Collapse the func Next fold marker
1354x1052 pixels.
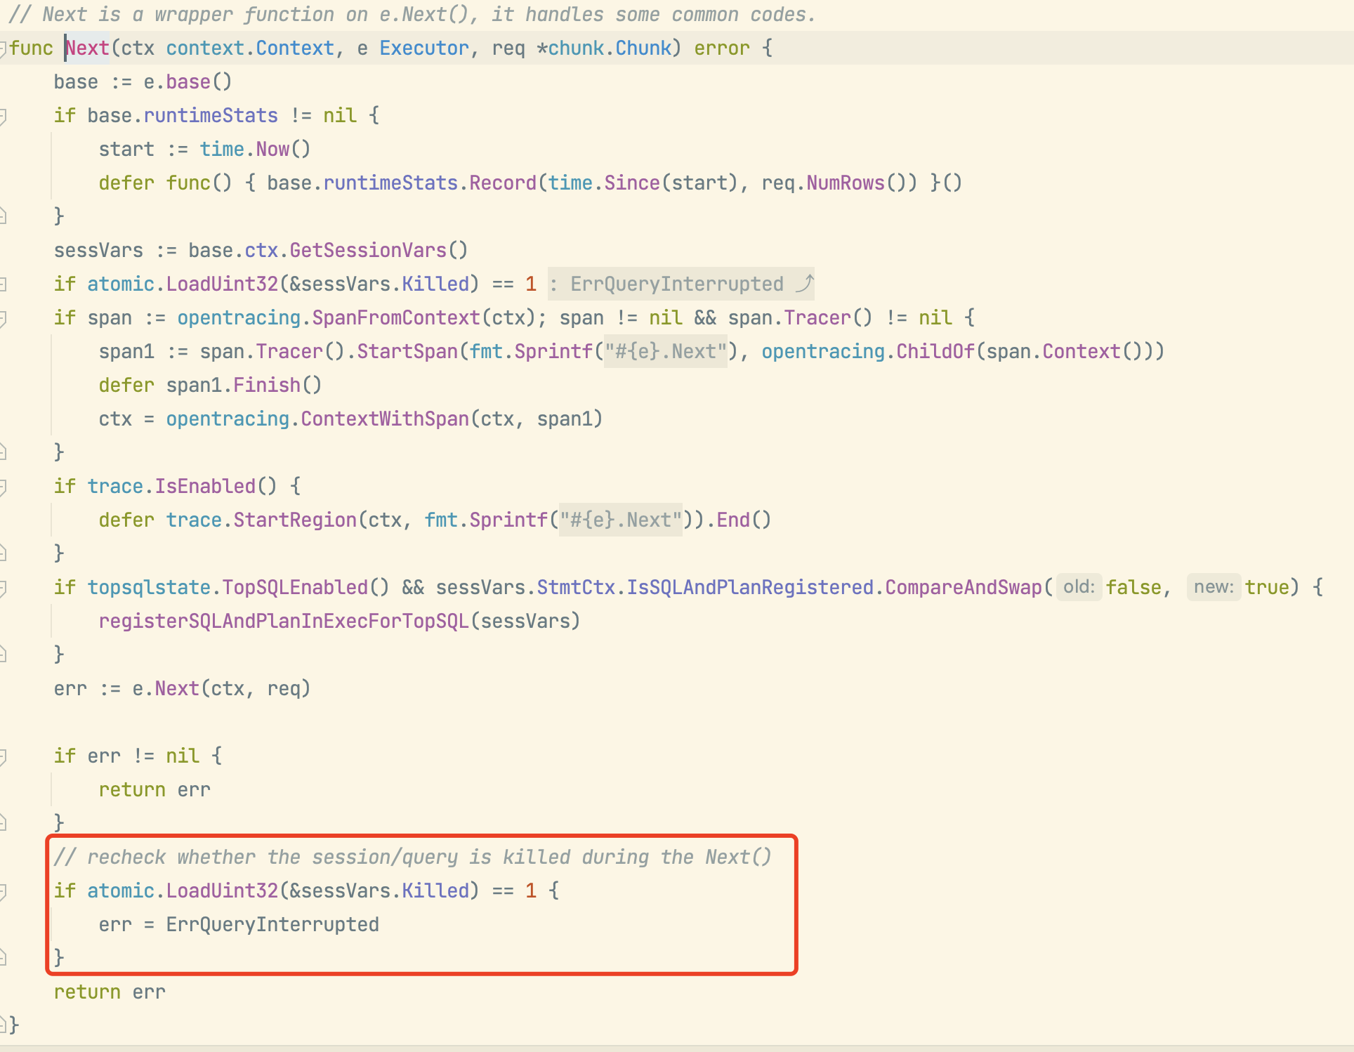(4, 48)
